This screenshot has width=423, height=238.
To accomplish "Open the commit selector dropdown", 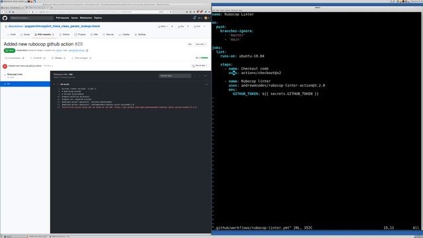I will [48, 66].
